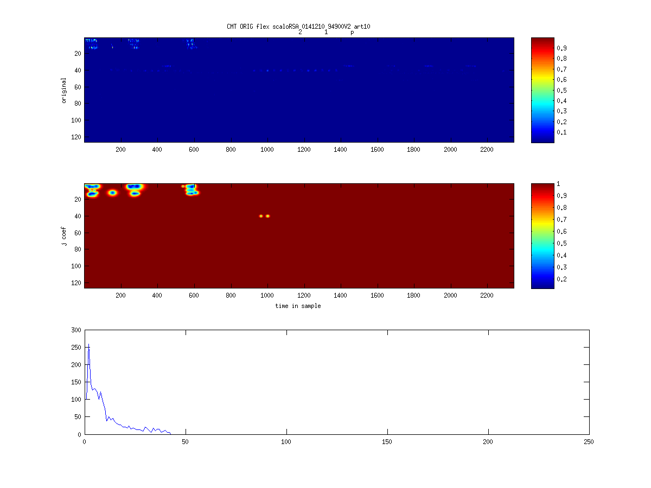Screen dimensions: 651x488
Task: Select the "P" marker label above top plot
Action: point(352,33)
